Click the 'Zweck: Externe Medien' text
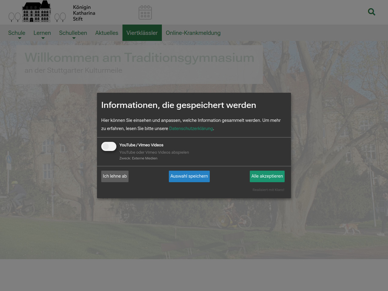The width and height of the screenshot is (388, 291). click(x=138, y=158)
